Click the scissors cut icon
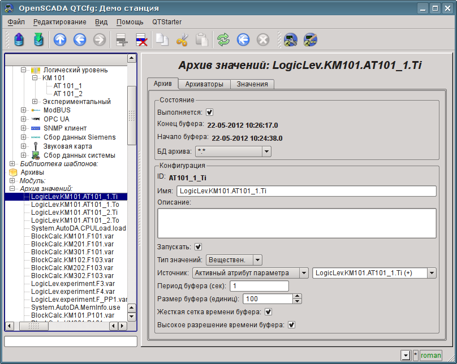The width and height of the screenshot is (457, 364). pyautogui.click(x=182, y=40)
